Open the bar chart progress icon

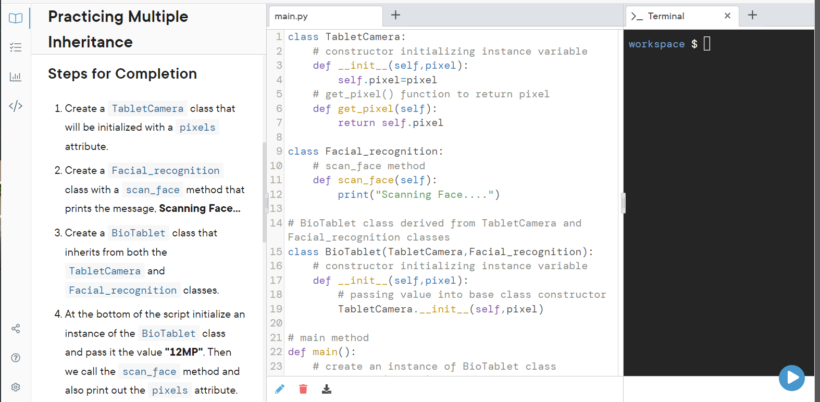[x=16, y=77]
